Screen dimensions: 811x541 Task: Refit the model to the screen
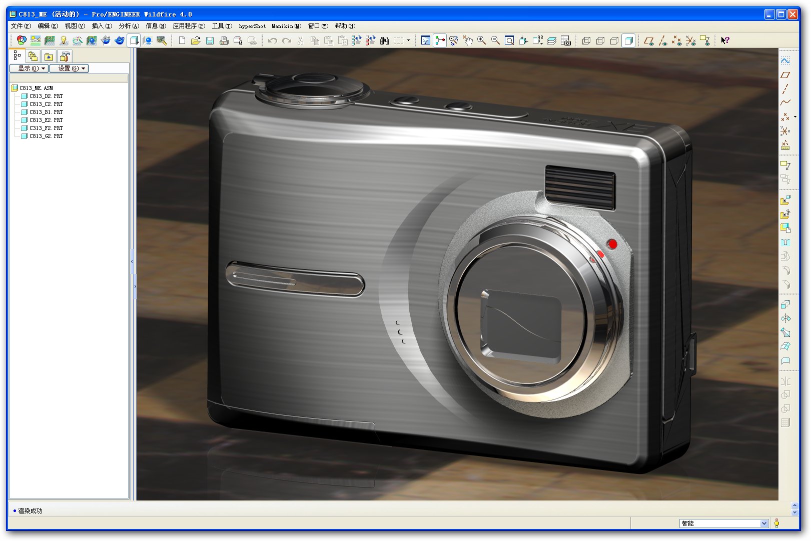pyautogui.click(x=509, y=40)
